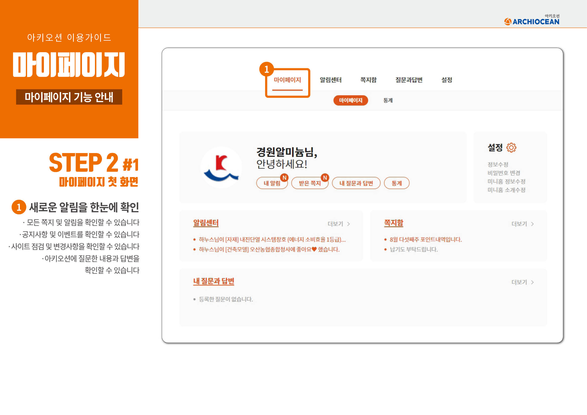Open the 내진단열 시스템창호 notification

272,239
